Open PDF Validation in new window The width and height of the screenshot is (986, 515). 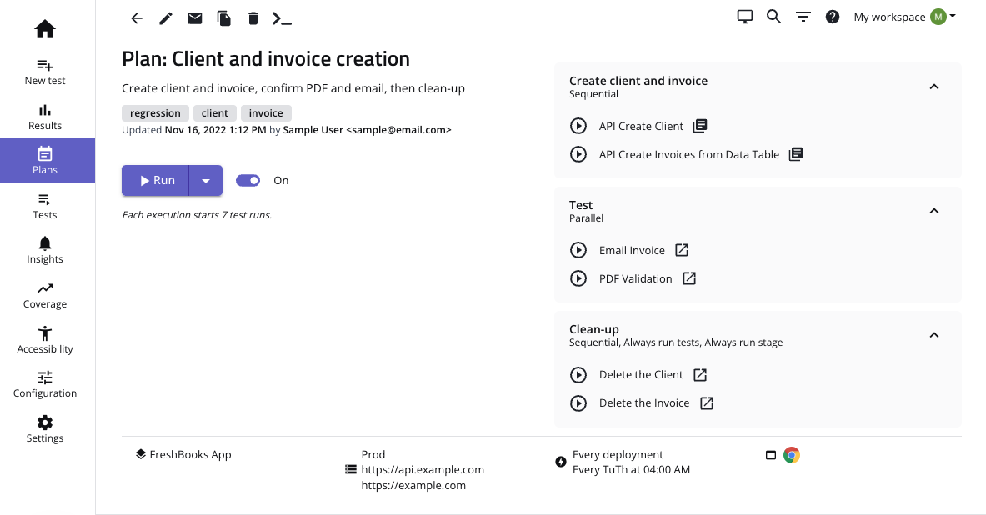[689, 278]
